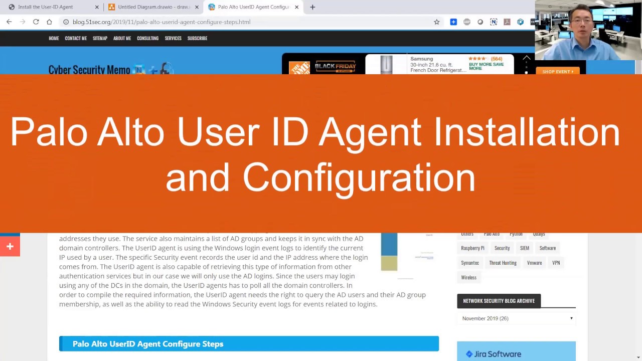Screen dimensions: 642x361
Task: Click the Raspberry Pi tag
Action: 472,248
